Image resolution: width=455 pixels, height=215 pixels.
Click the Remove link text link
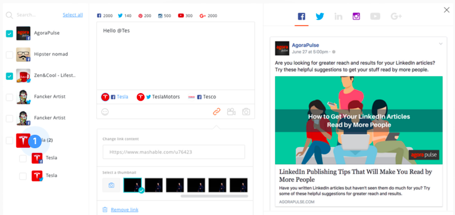pos(125,210)
